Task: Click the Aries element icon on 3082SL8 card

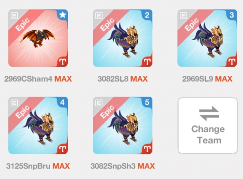Action: coord(147,62)
